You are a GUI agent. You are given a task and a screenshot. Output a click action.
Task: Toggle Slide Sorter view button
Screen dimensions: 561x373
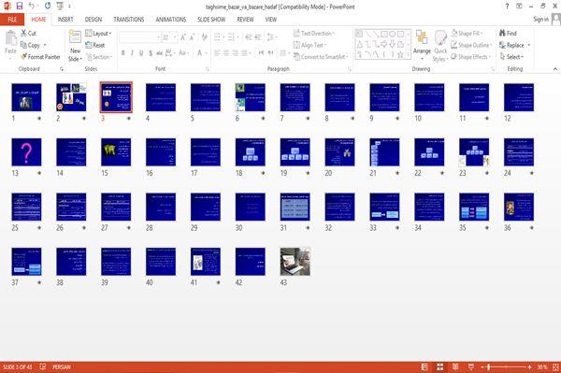439,366
